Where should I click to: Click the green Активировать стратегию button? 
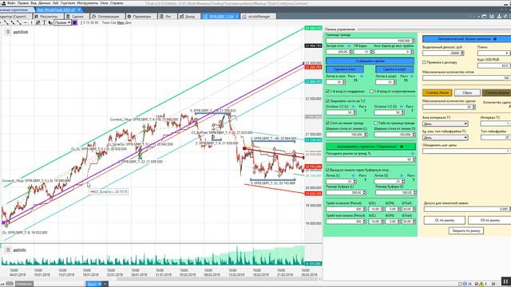point(370,147)
